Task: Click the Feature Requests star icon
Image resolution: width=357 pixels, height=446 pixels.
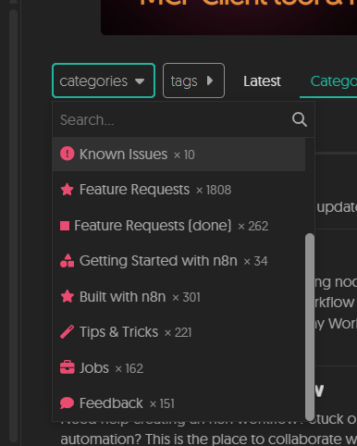Action: [67, 190]
